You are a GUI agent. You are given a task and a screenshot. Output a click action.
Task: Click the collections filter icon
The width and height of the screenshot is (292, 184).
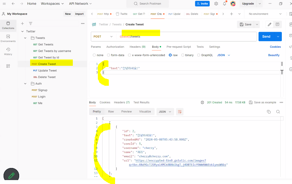coord(31,23)
